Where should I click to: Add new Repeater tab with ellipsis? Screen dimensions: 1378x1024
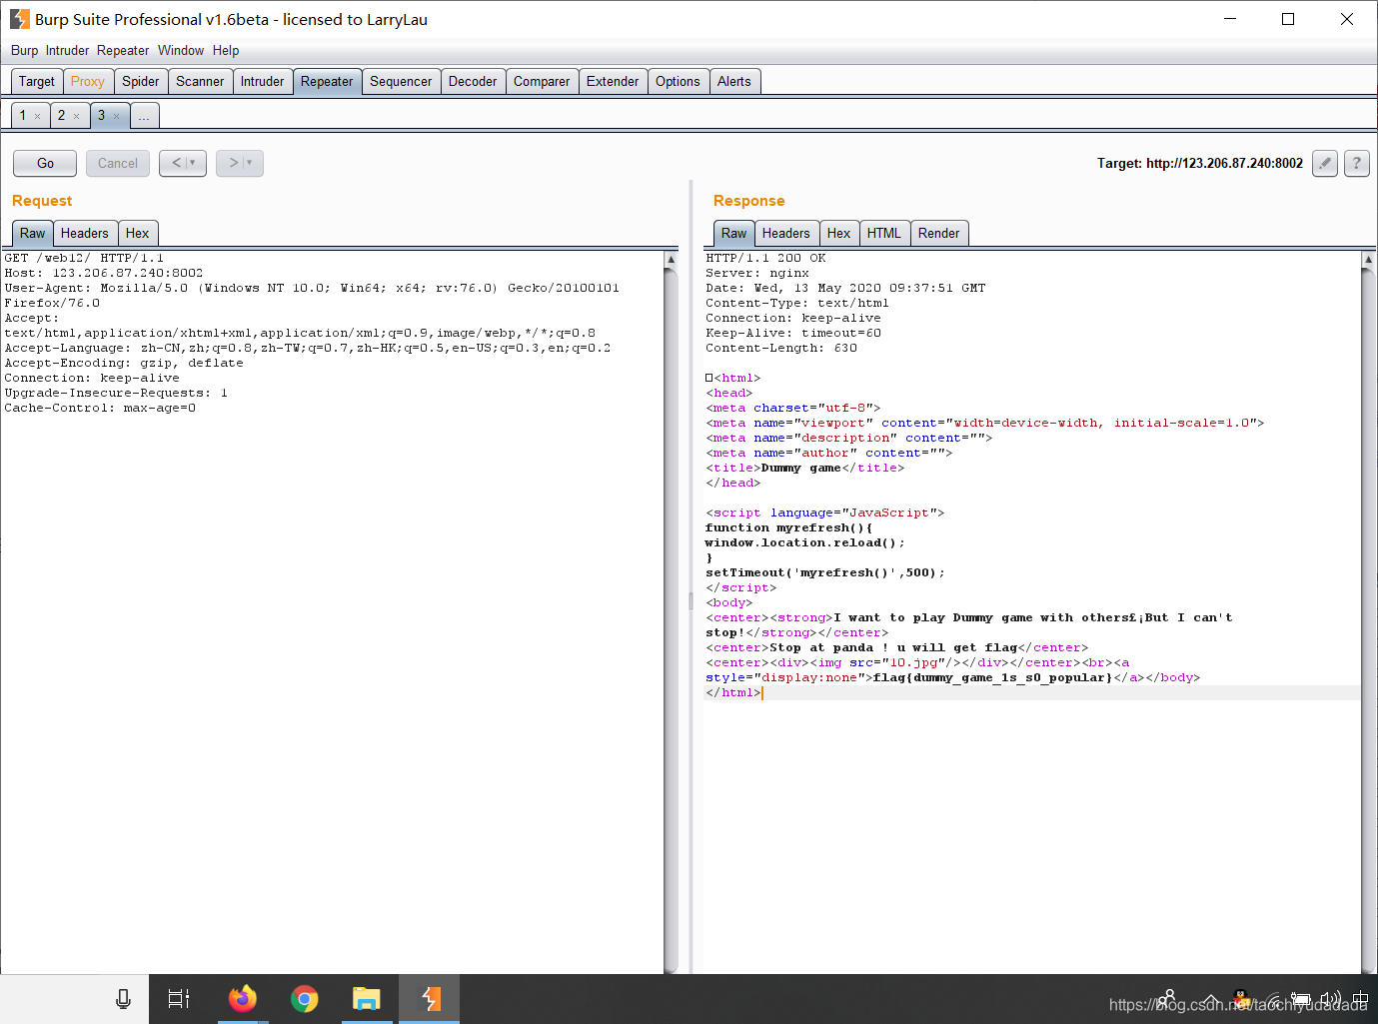click(x=145, y=116)
